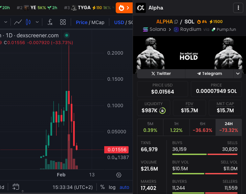The image size is (246, 194).
Task: Switch chart to MCap mode
Action: tap(98, 22)
